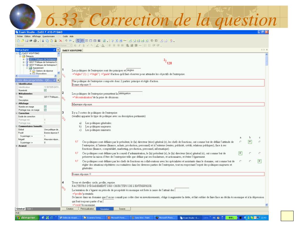The image size is (301, 226).
Task: Toggle the Numéroté checkbox
Action: point(45,90)
